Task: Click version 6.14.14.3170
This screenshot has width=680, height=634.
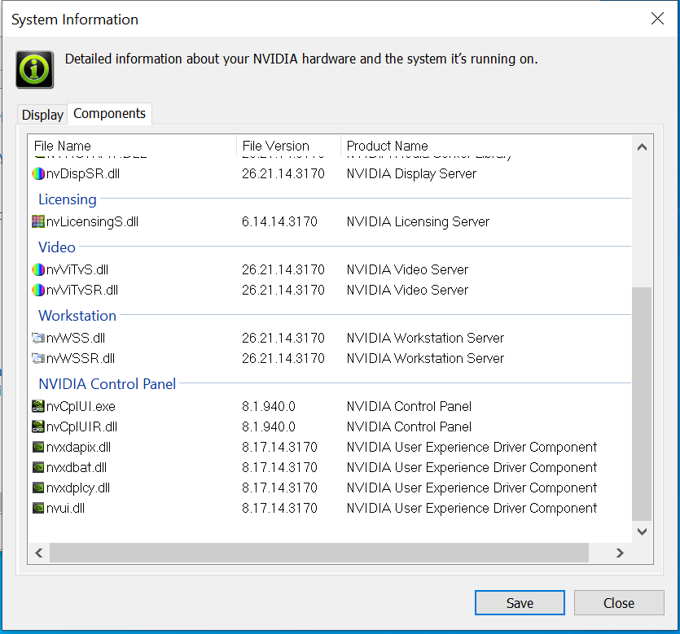Action: (279, 222)
